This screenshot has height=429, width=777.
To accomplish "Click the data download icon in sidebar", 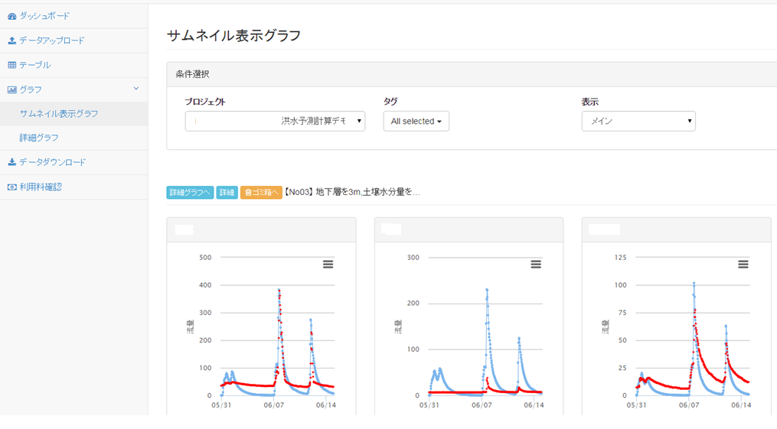I will (x=11, y=162).
